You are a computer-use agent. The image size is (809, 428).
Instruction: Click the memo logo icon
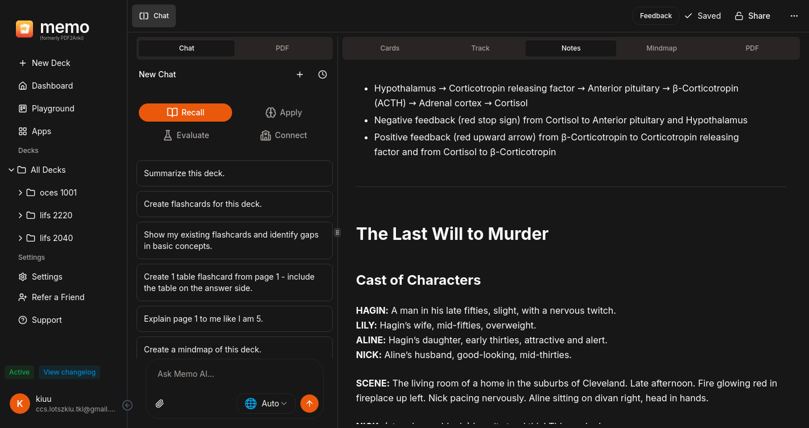tap(24, 29)
